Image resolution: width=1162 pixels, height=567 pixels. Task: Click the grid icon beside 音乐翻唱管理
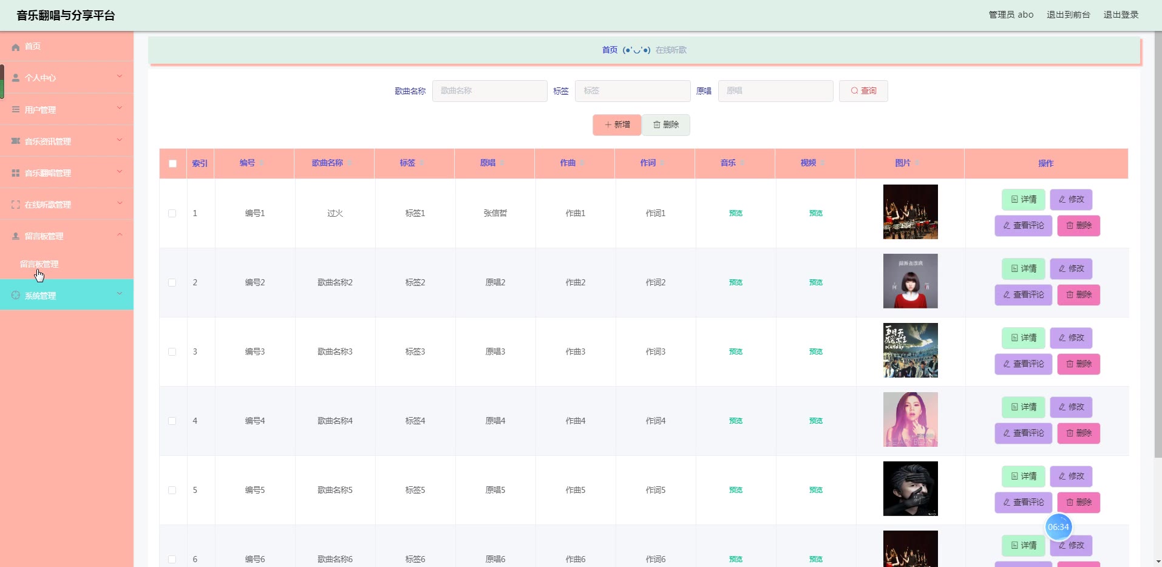click(x=16, y=173)
